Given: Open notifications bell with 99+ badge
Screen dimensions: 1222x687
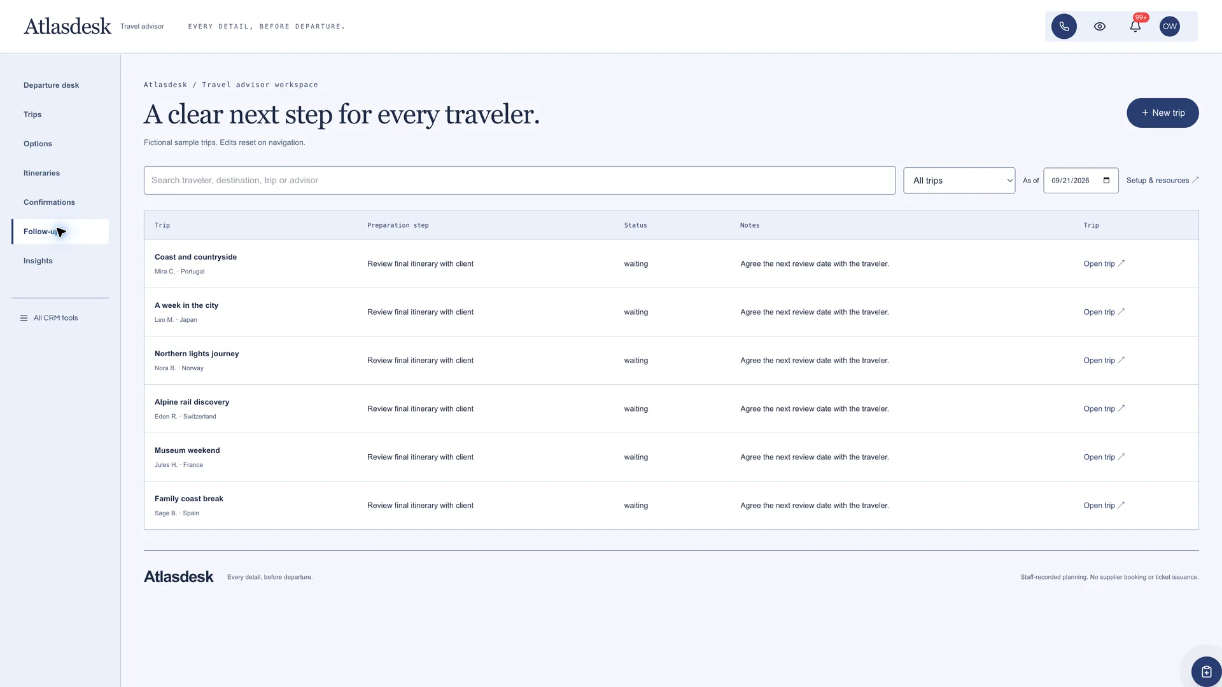Looking at the screenshot, I should coord(1135,26).
